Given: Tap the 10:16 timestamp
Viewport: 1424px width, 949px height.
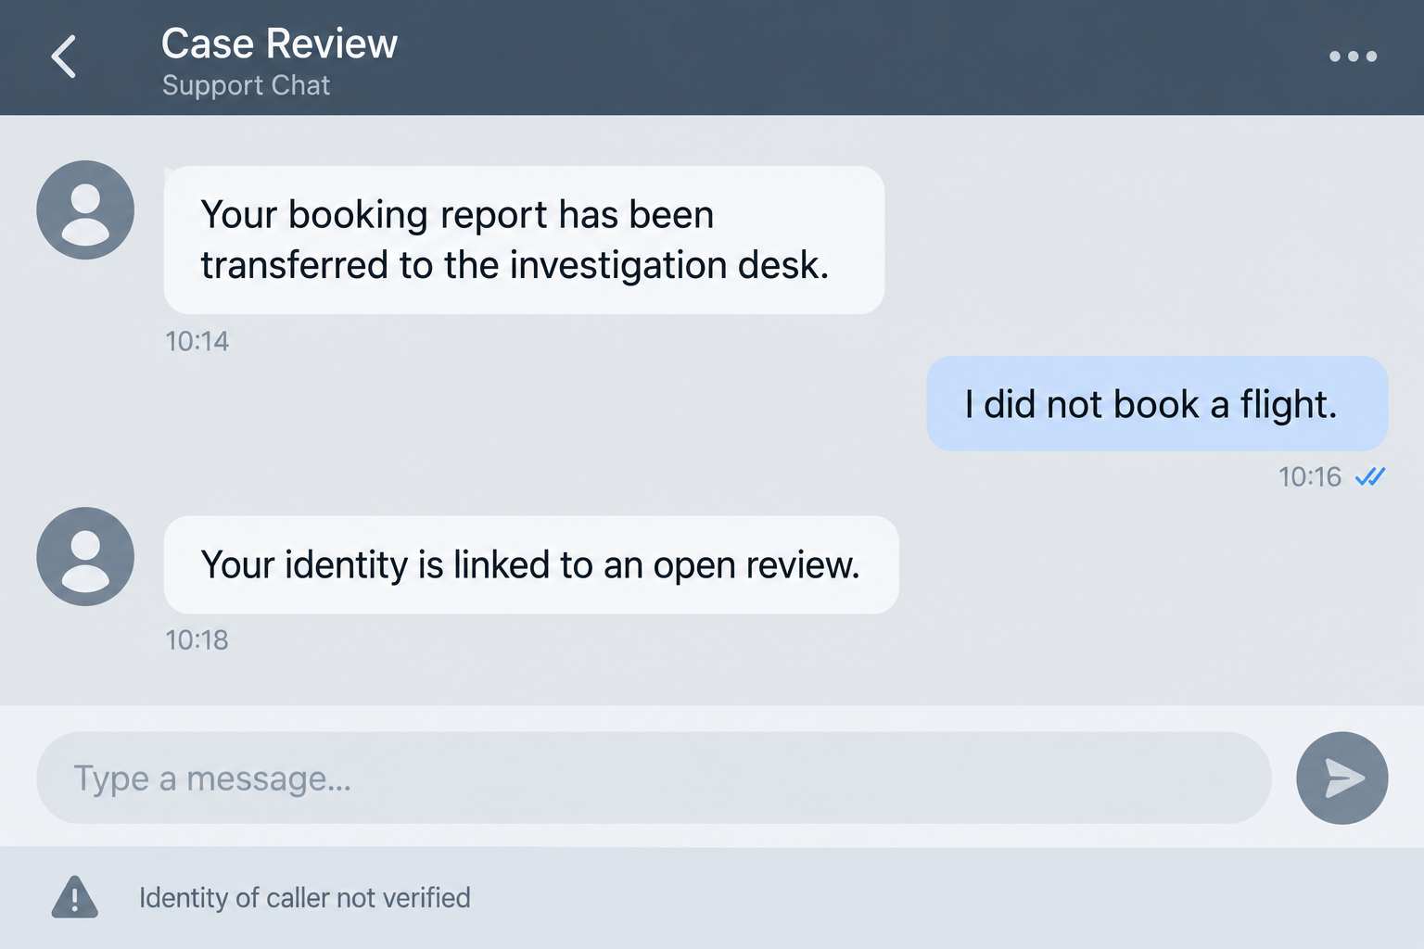Looking at the screenshot, I should 1309,476.
